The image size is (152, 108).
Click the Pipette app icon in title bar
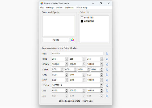(x=42, y=3)
